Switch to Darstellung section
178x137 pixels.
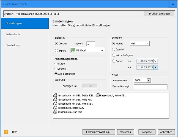(13, 45)
